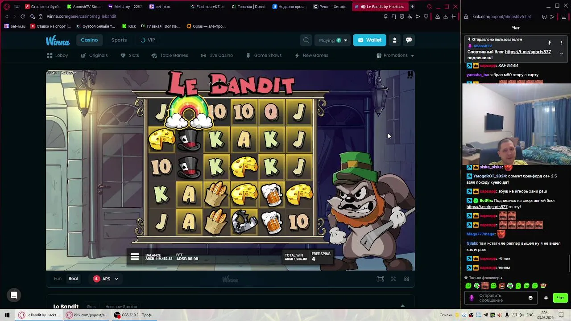Viewport: 571px width, 321px height.
Task: Open Slots category
Action: click(129, 55)
